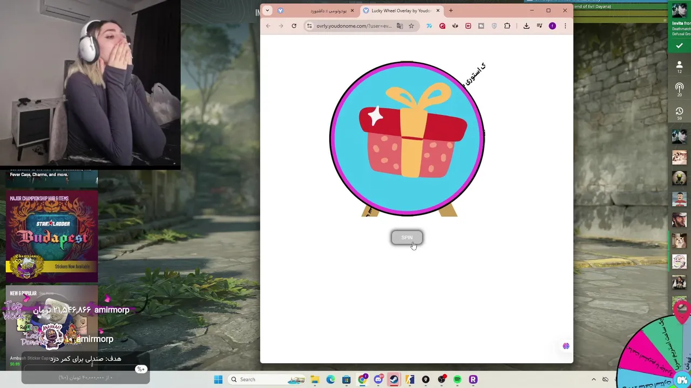The image size is (691, 388).
Task: Click the Stickers Now Available label
Action: coord(72,267)
